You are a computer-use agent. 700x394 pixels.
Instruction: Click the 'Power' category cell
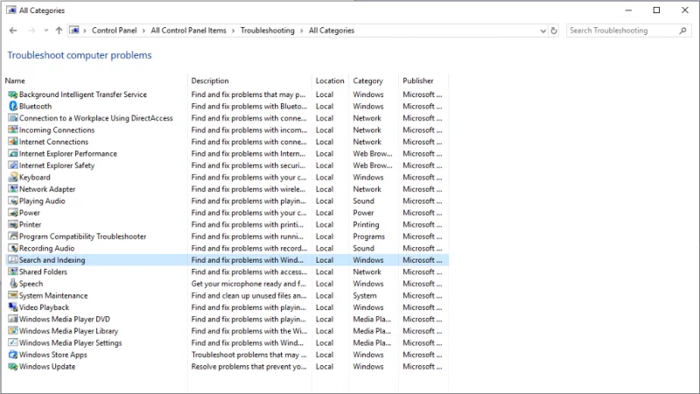[363, 213]
